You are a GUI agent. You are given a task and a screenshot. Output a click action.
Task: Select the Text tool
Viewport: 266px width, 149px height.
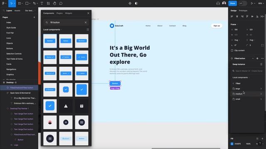tap(42, 3)
